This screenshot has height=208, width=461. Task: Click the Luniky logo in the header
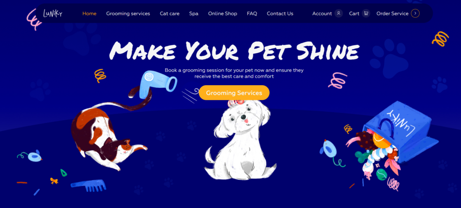pyautogui.click(x=53, y=13)
